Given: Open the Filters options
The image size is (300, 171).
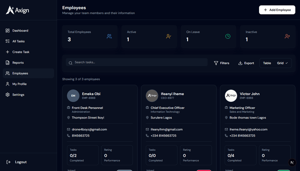Looking at the screenshot, I should tap(221, 63).
